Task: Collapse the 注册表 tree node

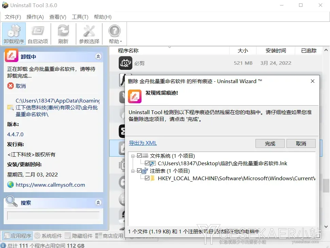Action: click(133, 171)
